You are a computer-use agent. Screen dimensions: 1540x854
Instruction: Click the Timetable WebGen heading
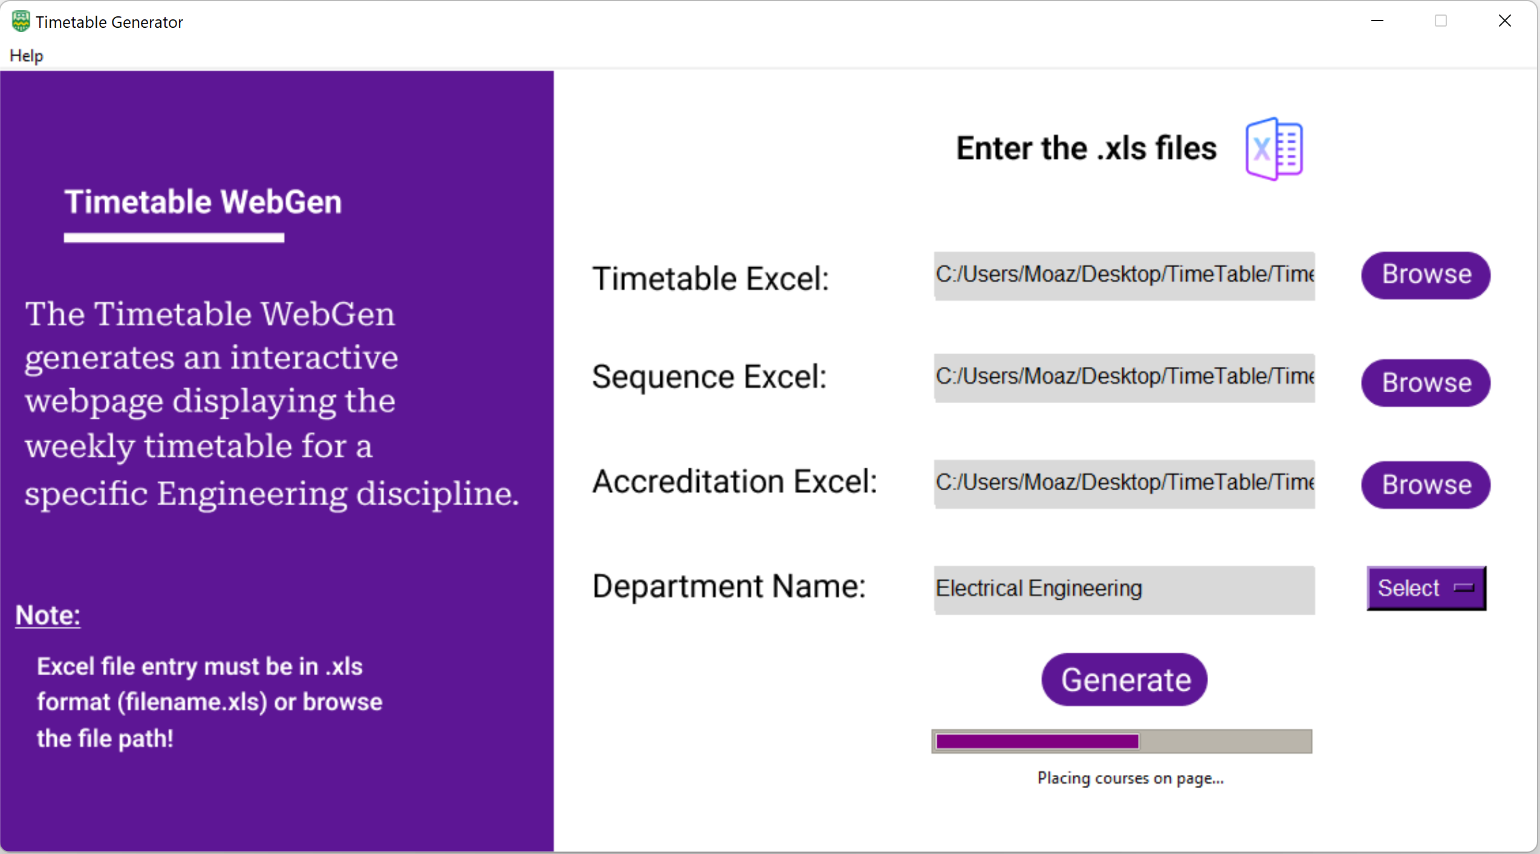(203, 202)
